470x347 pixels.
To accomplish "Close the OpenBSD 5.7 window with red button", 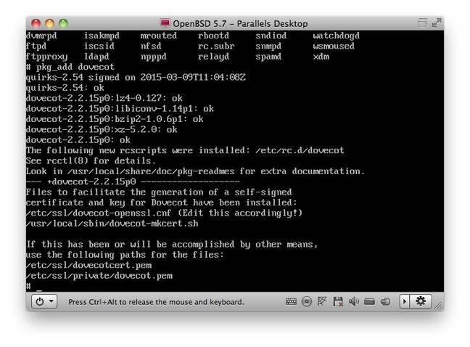I will (x=36, y=23).
